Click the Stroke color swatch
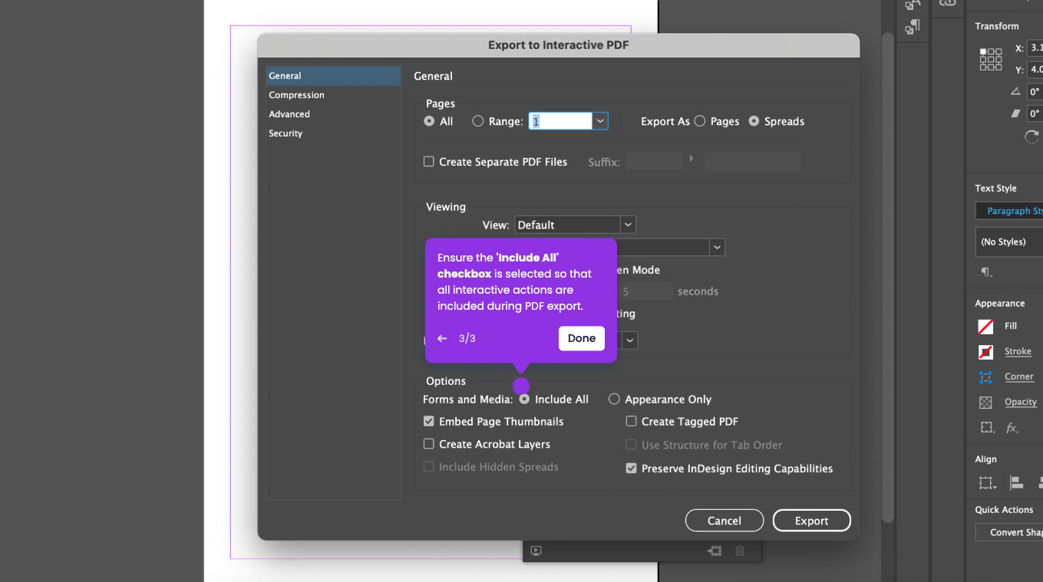The image size is (1043, 582). (985, 352)
